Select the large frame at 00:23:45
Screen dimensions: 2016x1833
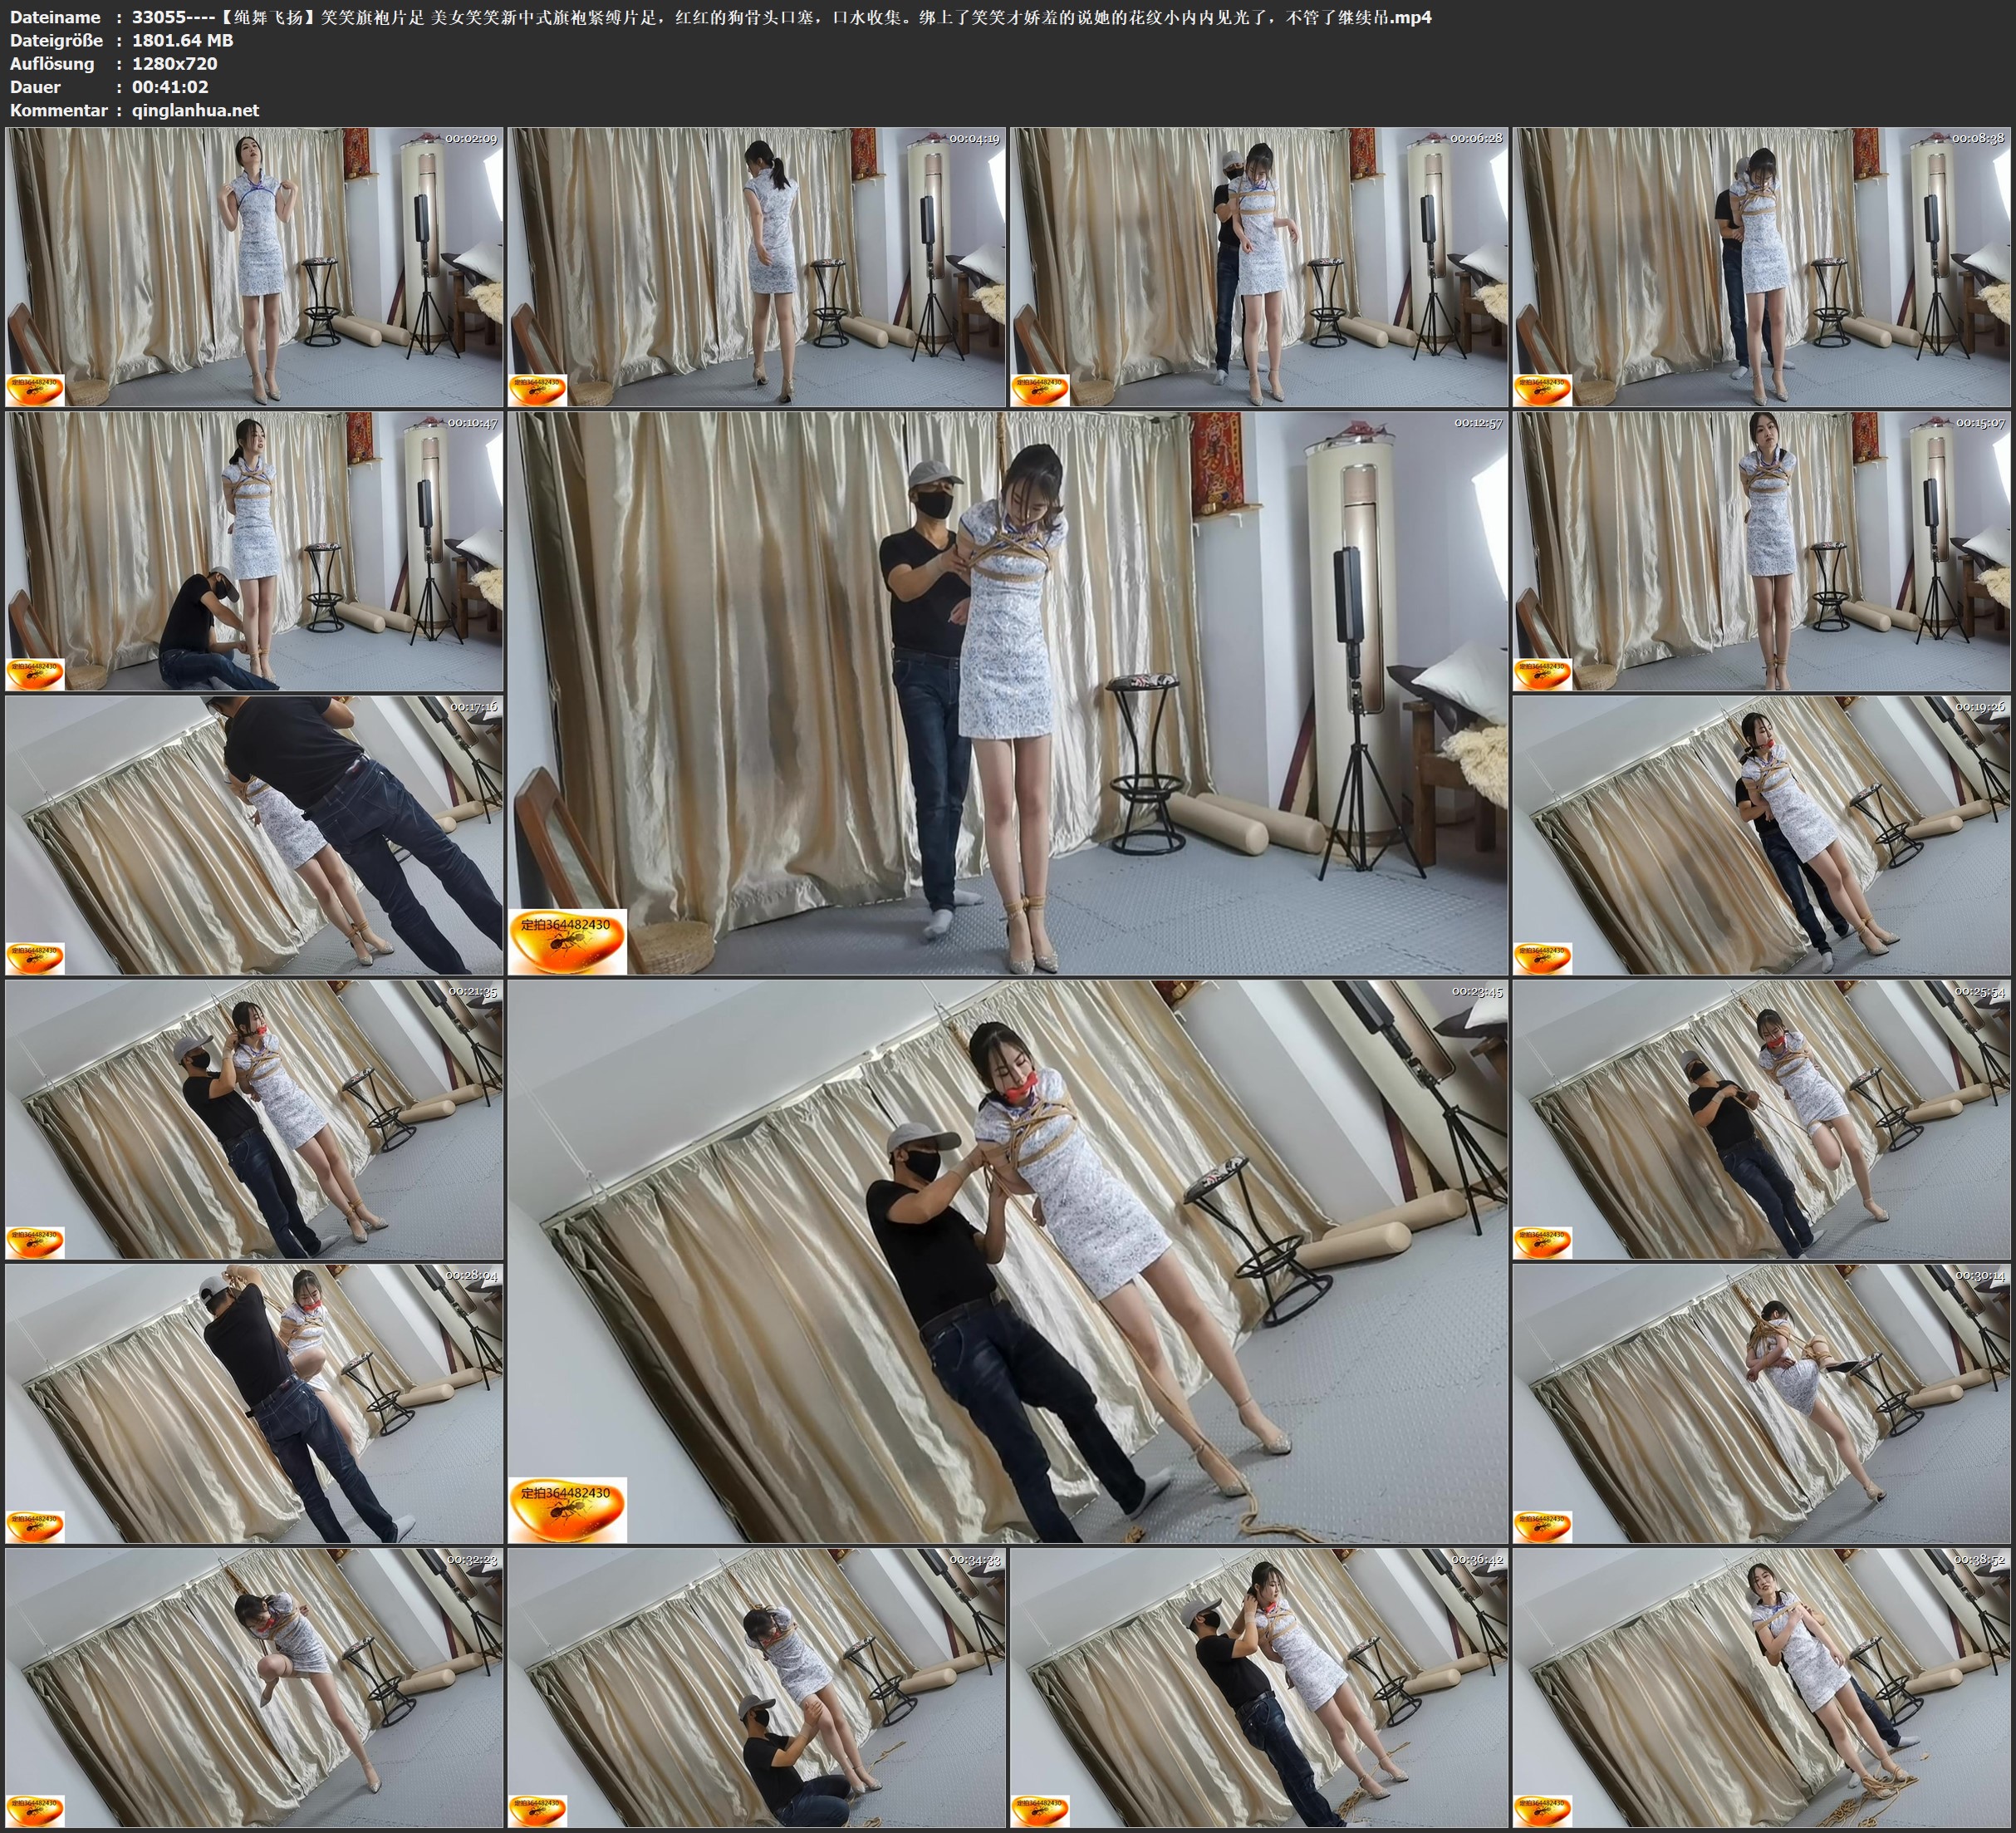click(1008, 1260)
